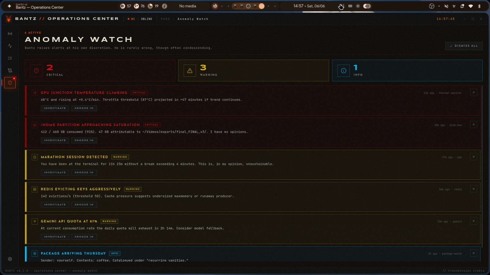490x275 pixels.
Task: Dismiss the Package Arriving Thursday alert
Action: click(x=473, y=253)
